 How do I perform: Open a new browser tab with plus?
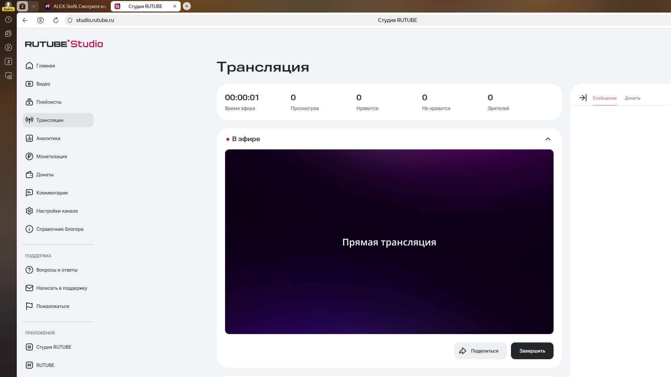coord(187,6)
